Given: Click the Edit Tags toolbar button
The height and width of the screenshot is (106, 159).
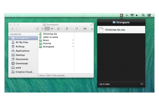Looking at the screenshot, I should tap(85, 29).
